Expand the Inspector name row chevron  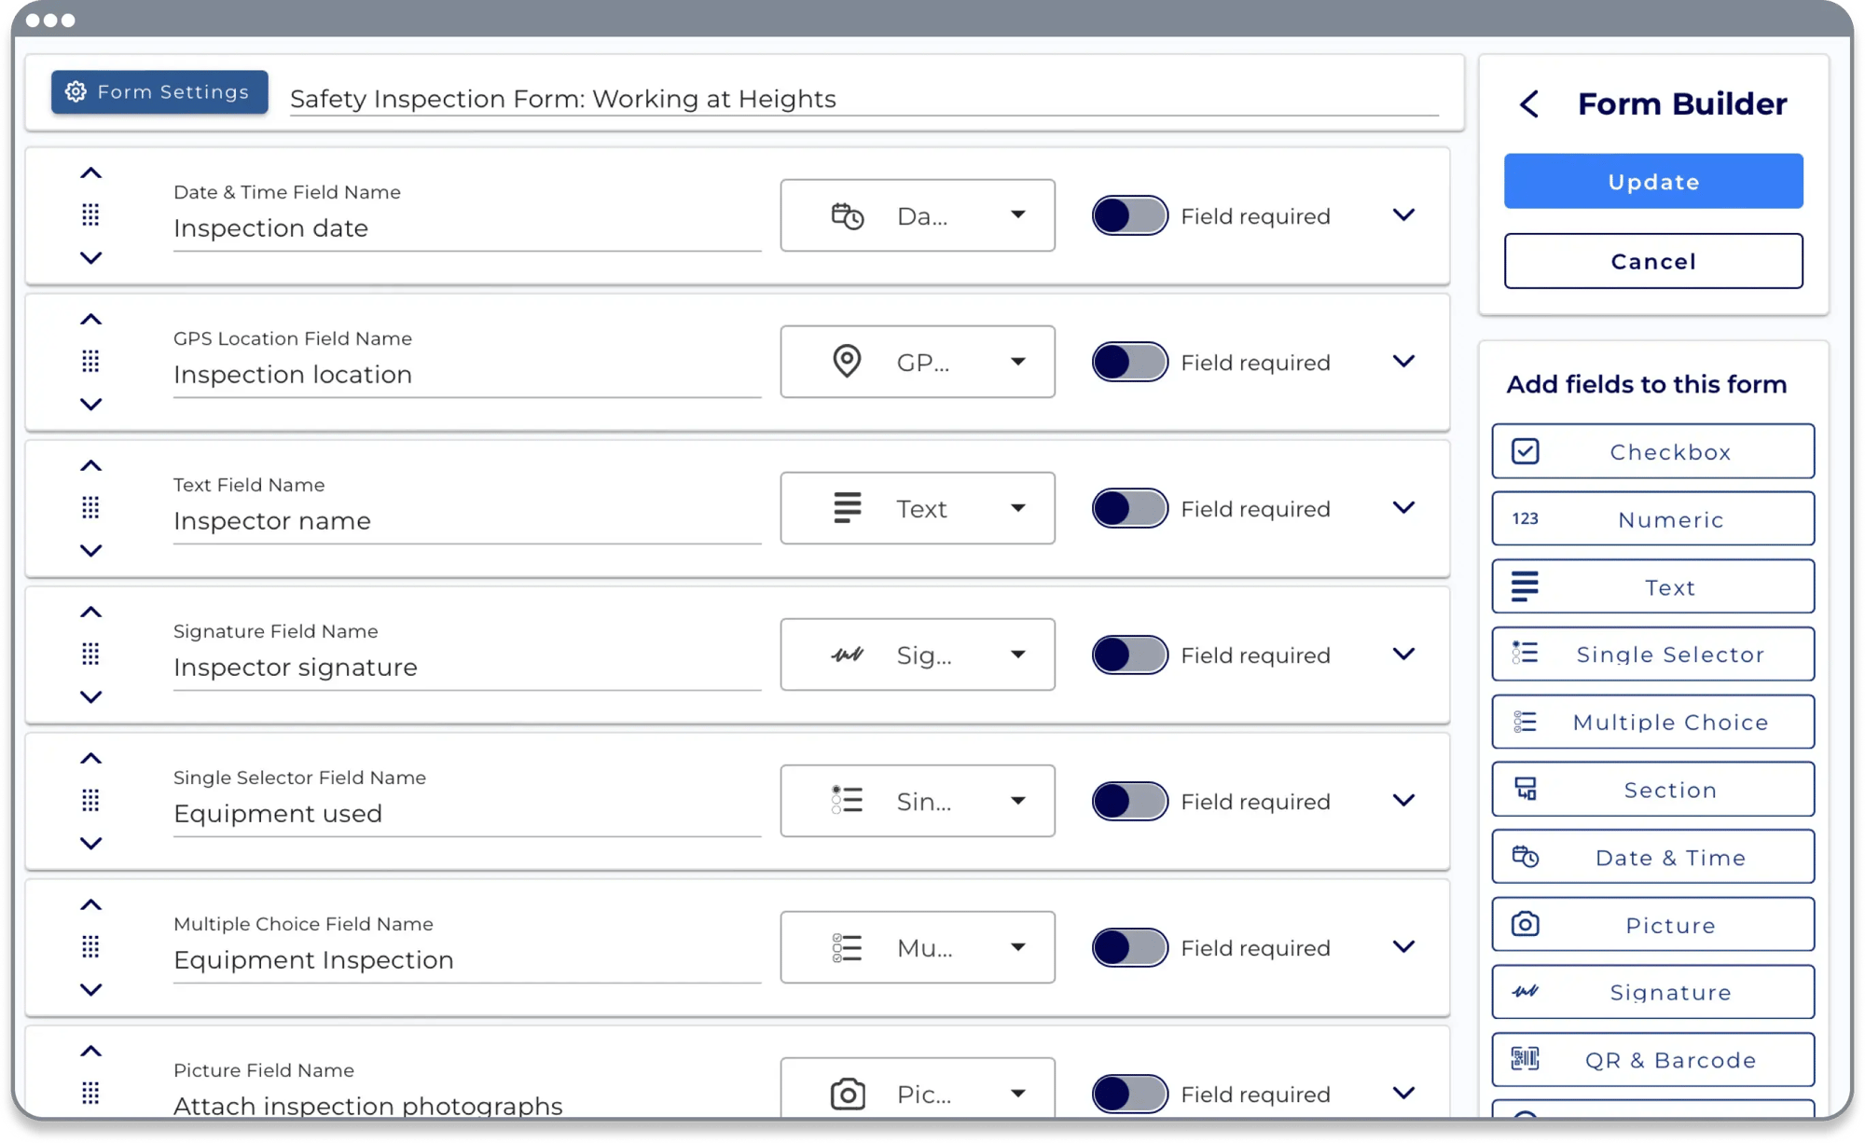click(1404, 507)
